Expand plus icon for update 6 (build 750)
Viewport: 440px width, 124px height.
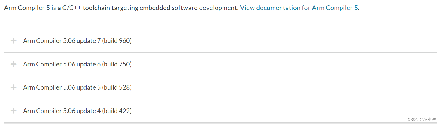[x=13, y=64]
